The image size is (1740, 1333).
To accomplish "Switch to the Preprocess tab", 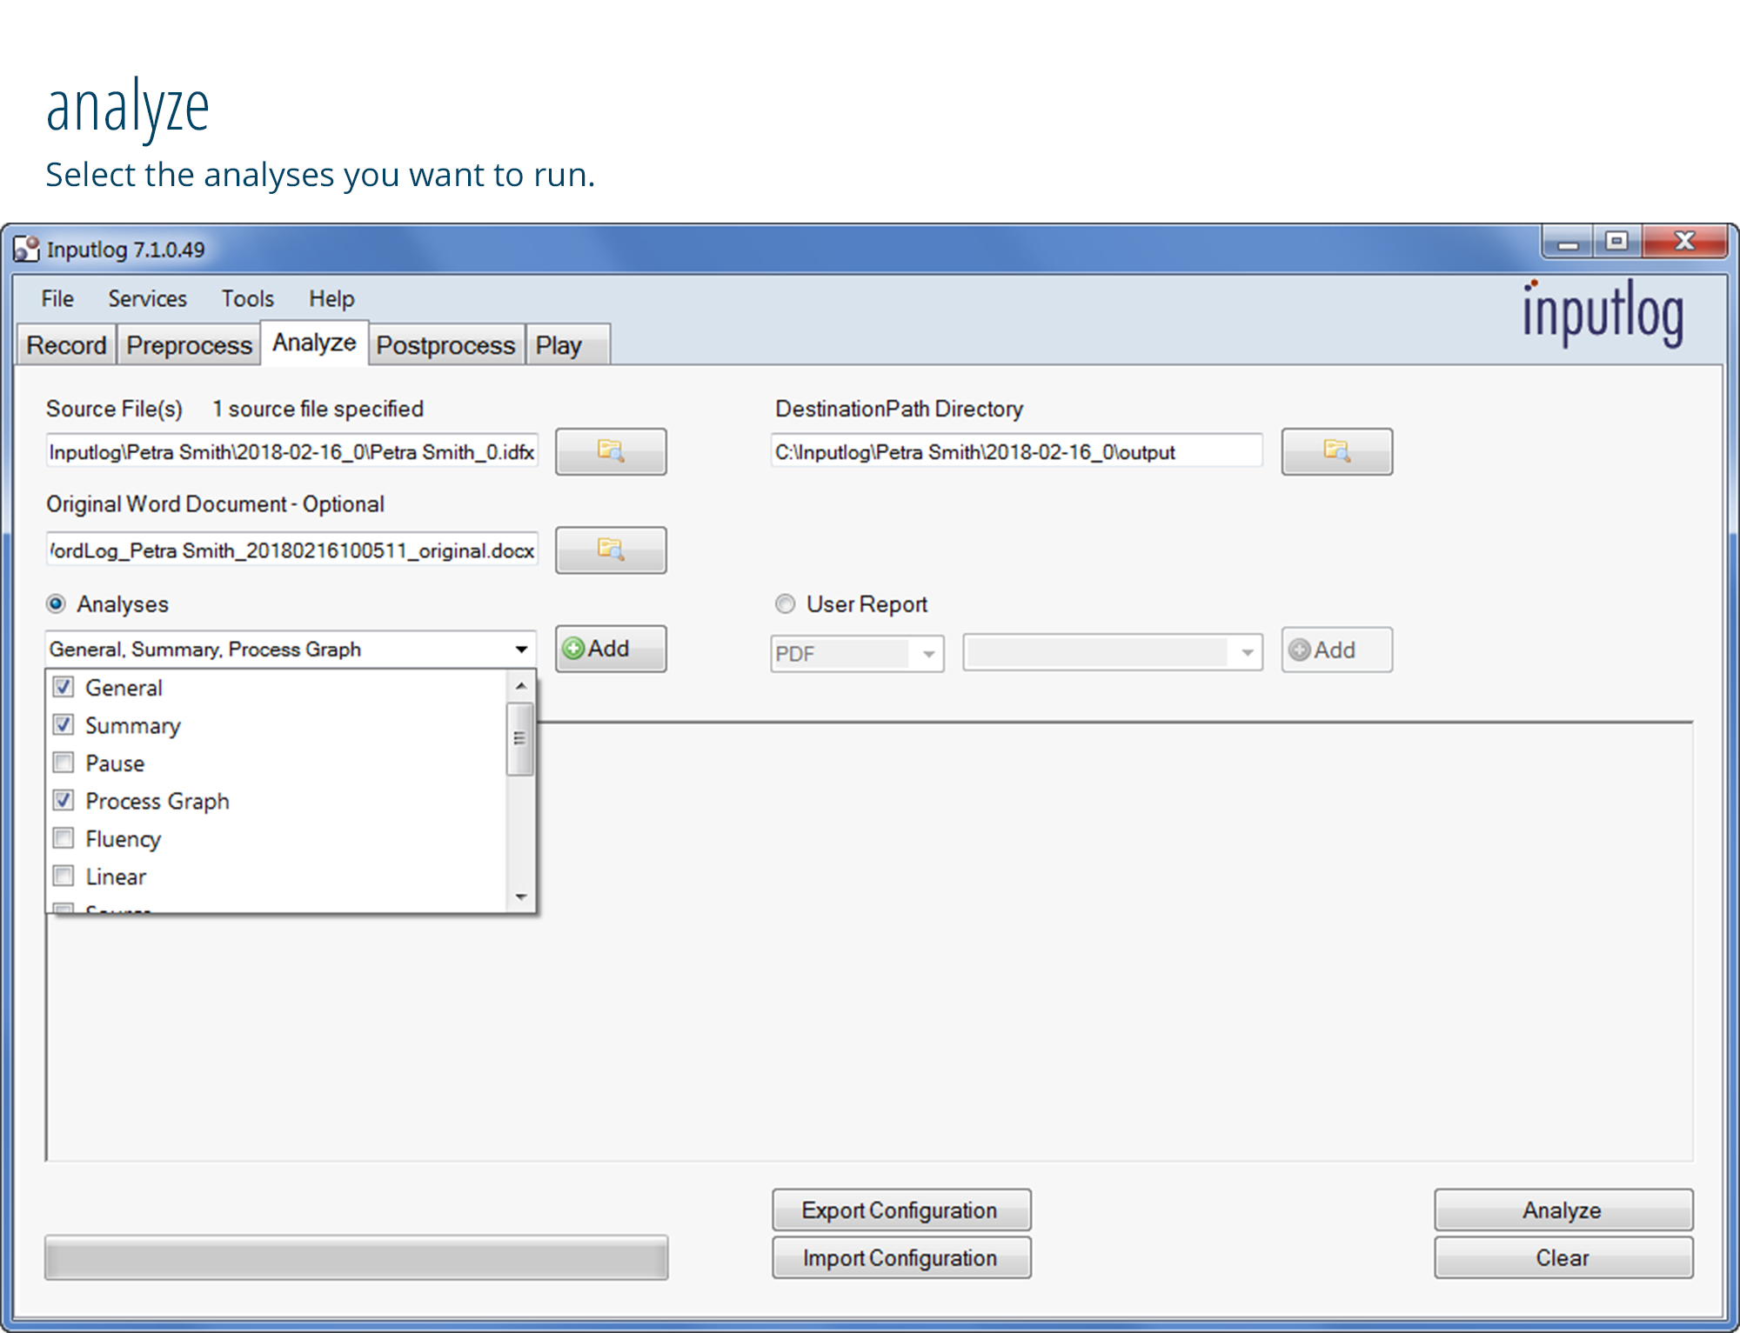I will pos(189,345).
